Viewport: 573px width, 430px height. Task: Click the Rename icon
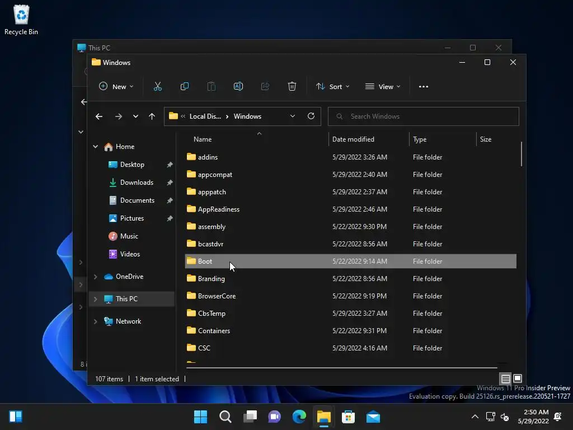tap(238, 87)
